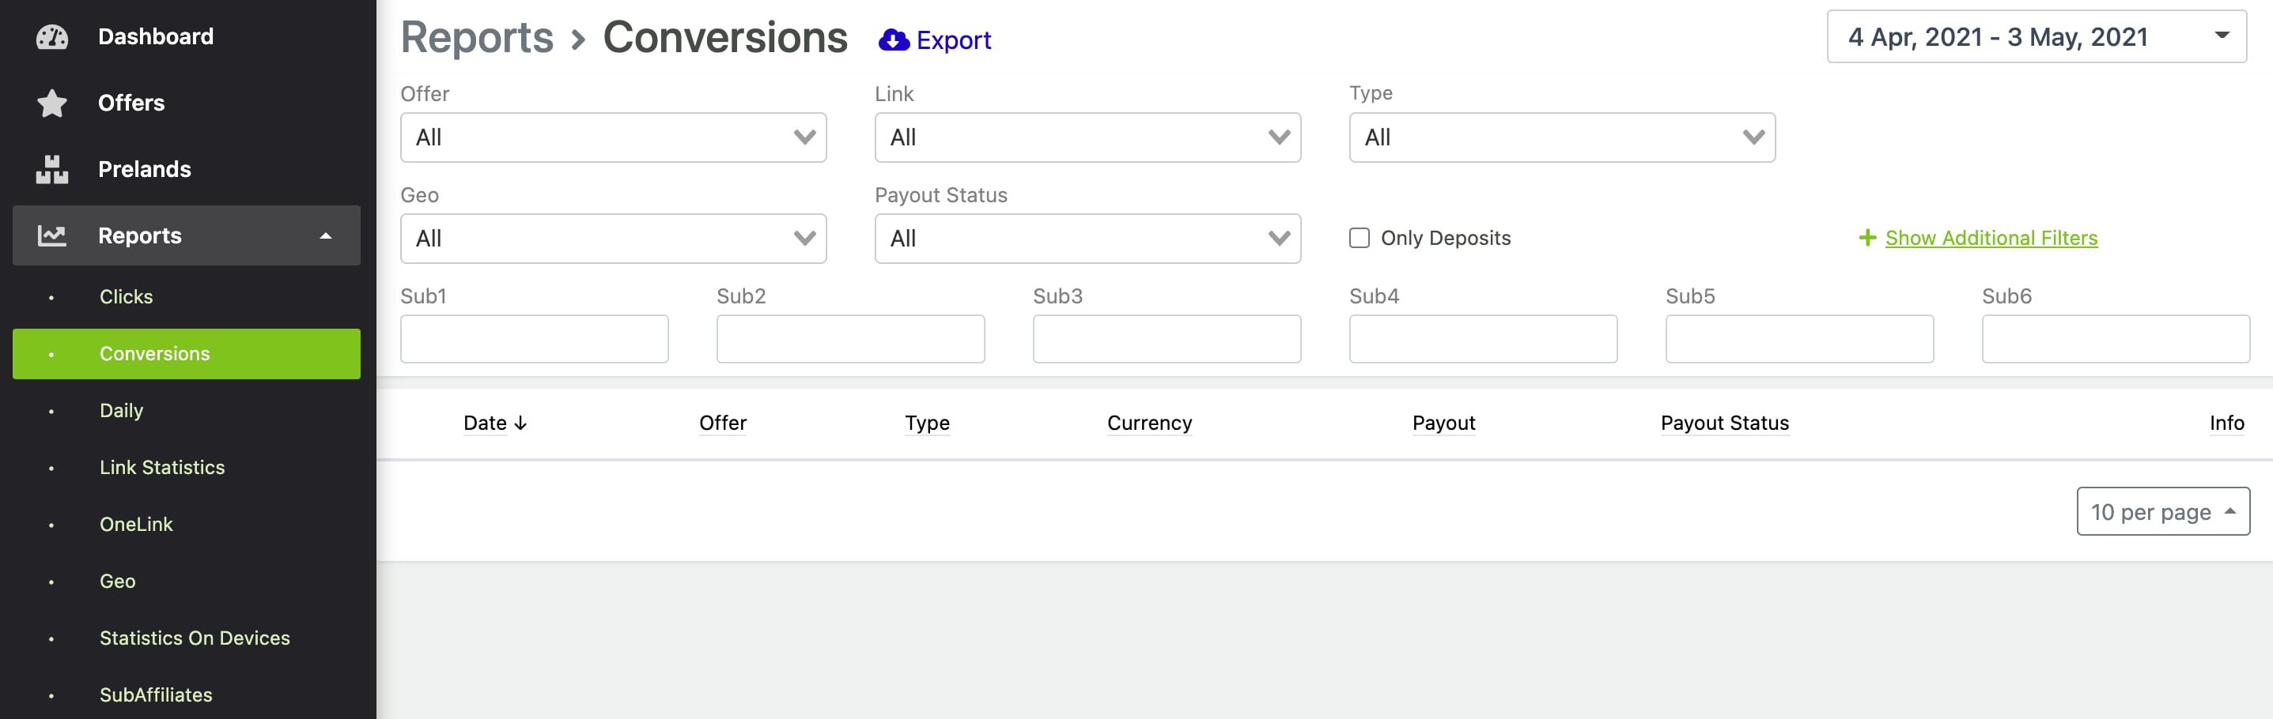Toggle the Only Deposits checkbox
Image resolution: width=2273 pixels, height=719 pixels.
click(1360, 238)
